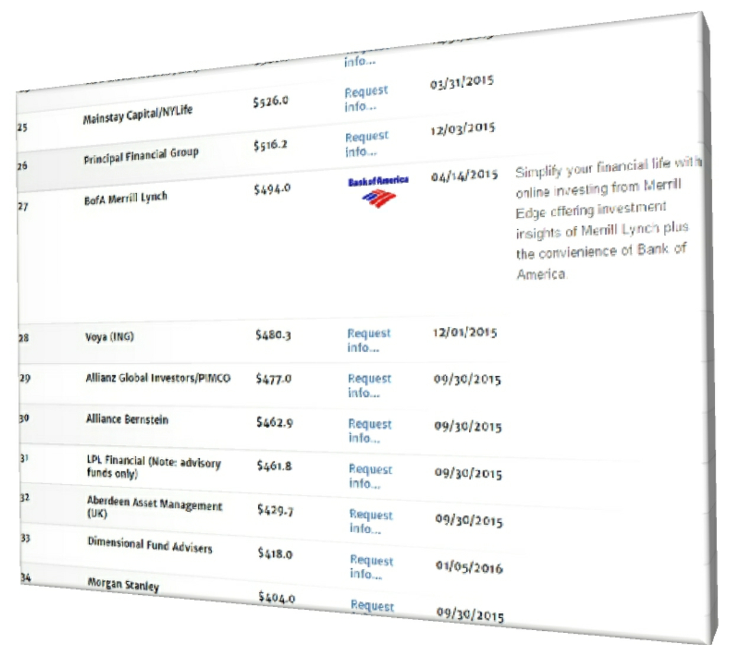
Task: Click the $526.0 value
Action: click(271, 102)
